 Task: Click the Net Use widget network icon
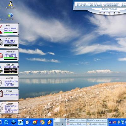1,69
